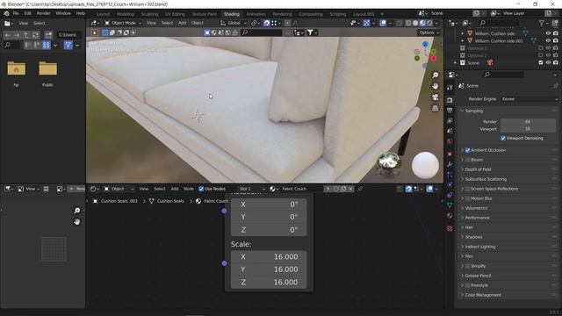Activate the viewport pan hand icon

(x=435, y=86)
